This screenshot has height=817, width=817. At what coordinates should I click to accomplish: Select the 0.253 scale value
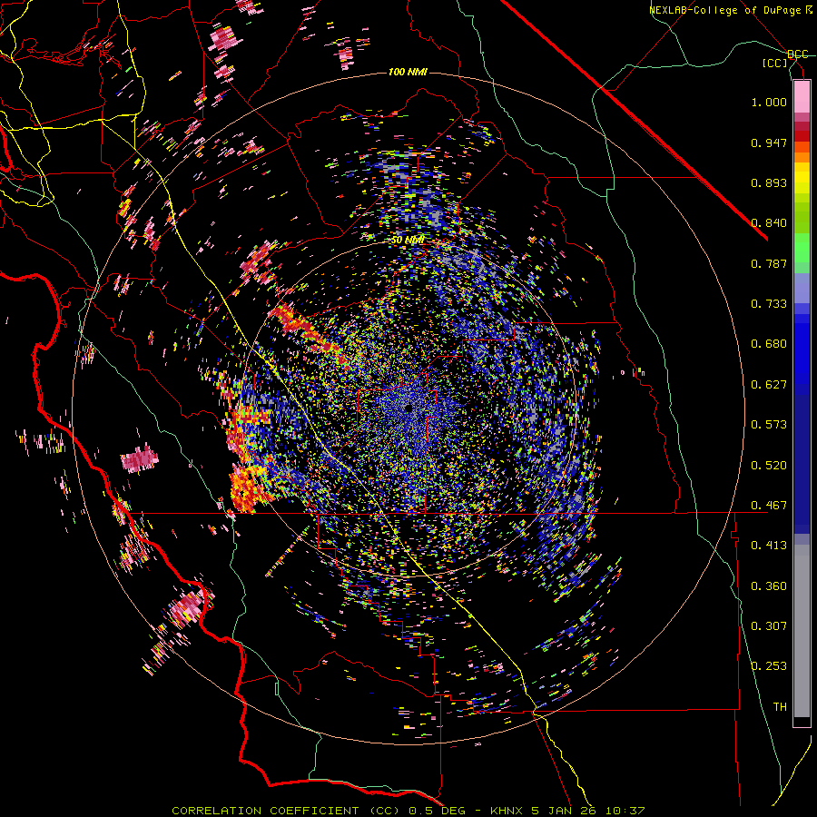(769, 666)
